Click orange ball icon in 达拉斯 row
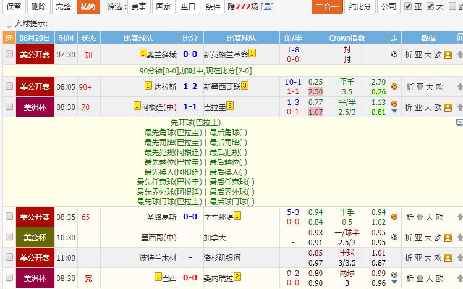The width and height of the screenshot is (463, 289). click(394, 86)
